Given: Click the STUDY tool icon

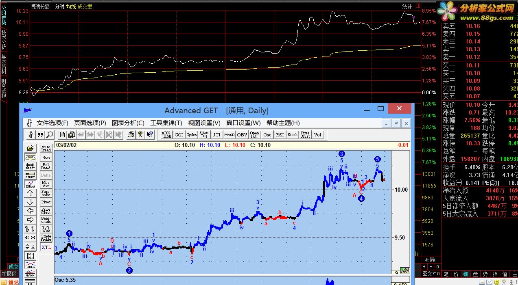Looking at the screenshot, I should [x=31, y=175].
